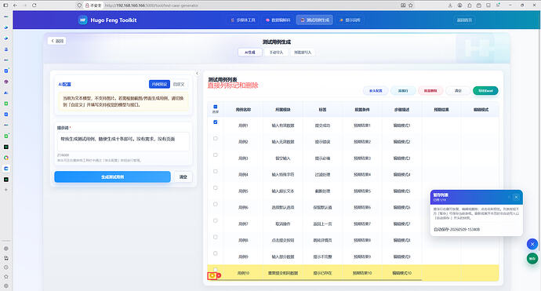The height and width of the screenshot is (291, 541).
Task: Check the checkbox for row 用例2
Action: pyautogui.click(x=216, y=138)
